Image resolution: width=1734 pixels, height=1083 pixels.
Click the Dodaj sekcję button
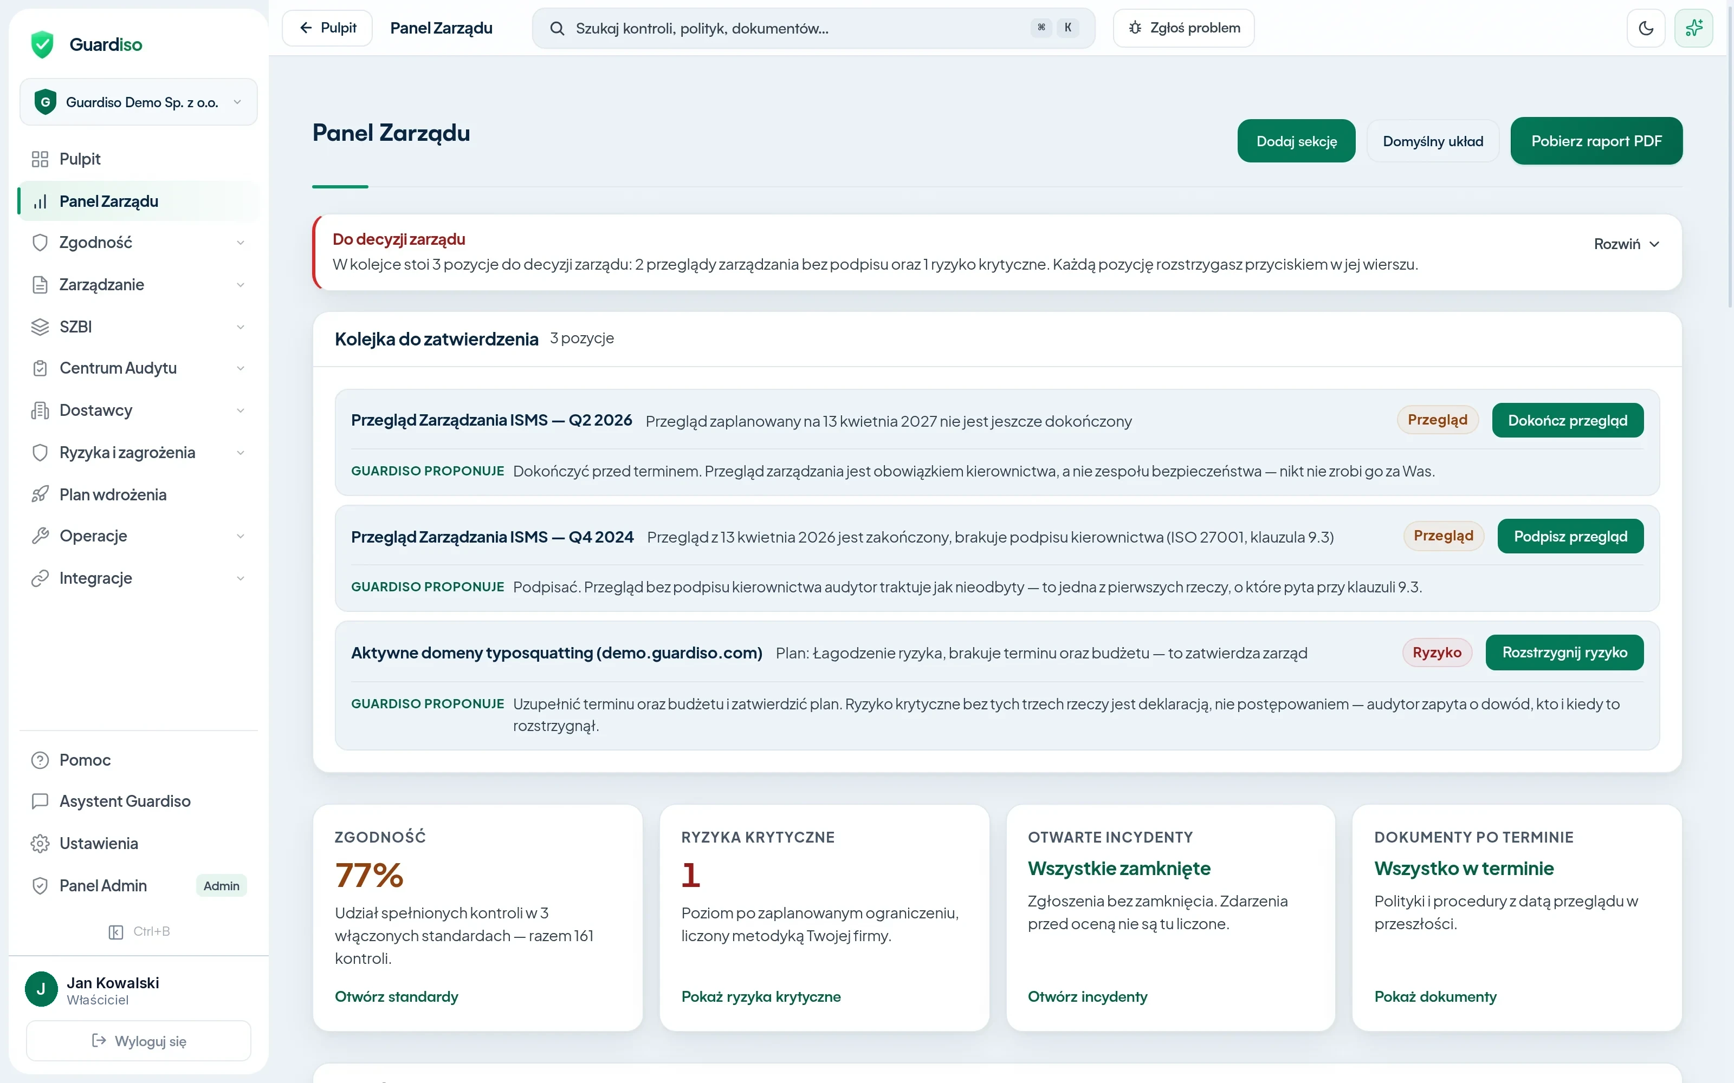click(1296, 141)
